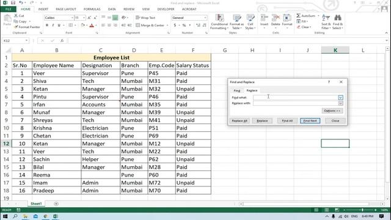Click the Font Color red A swatch
Image resolution: width=391 pixels, height=220 pixels.
[x=92, y=25]
